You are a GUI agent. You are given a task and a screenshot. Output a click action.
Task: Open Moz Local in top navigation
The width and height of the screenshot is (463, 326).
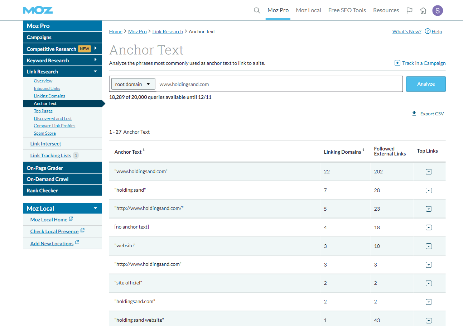pos(309,10)
